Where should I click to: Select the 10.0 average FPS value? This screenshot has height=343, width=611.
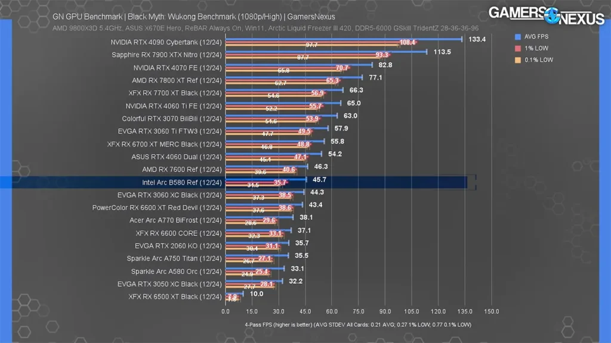click(x=257, y=294)
